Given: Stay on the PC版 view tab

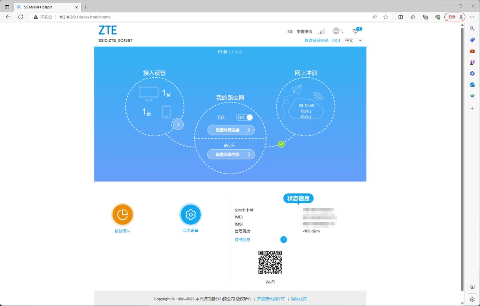Looking at the screenshot, I should coord(222,52).
